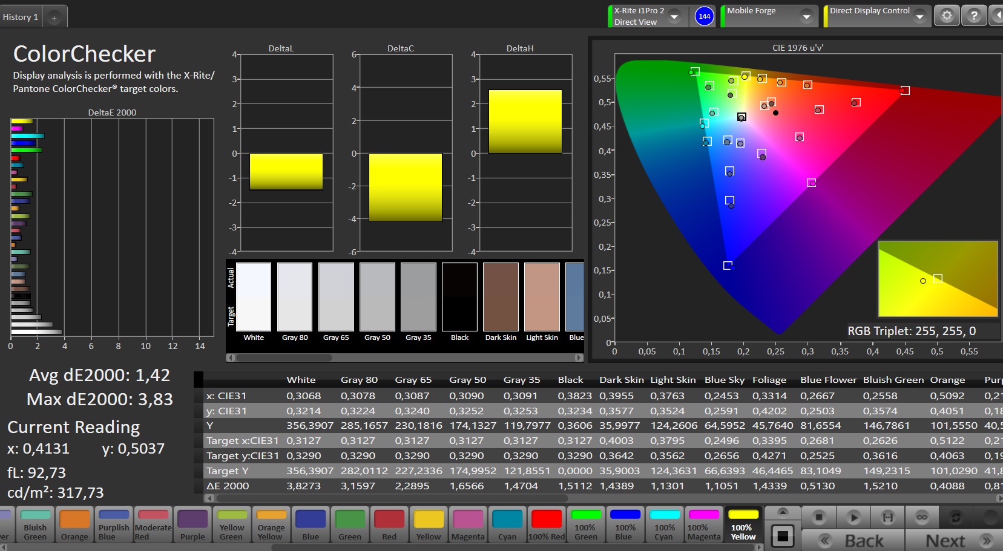Open the help question mark icon
The height and width of the screenshot is (551, 1003).
click(974, 16)
